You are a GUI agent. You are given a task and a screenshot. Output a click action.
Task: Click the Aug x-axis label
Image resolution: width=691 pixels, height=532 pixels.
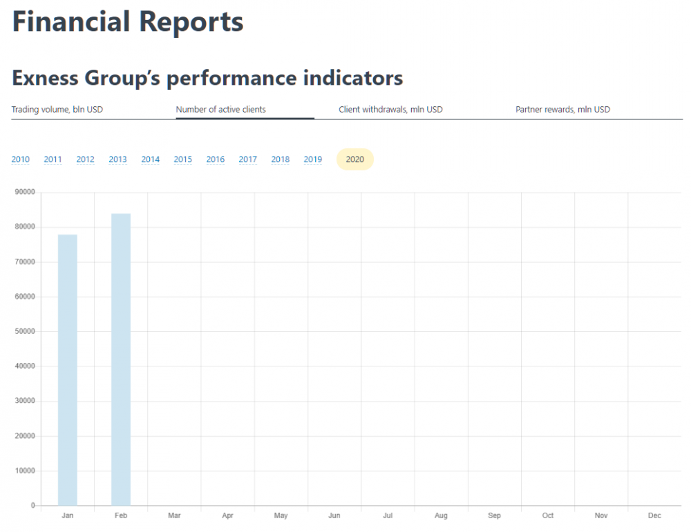441,515
